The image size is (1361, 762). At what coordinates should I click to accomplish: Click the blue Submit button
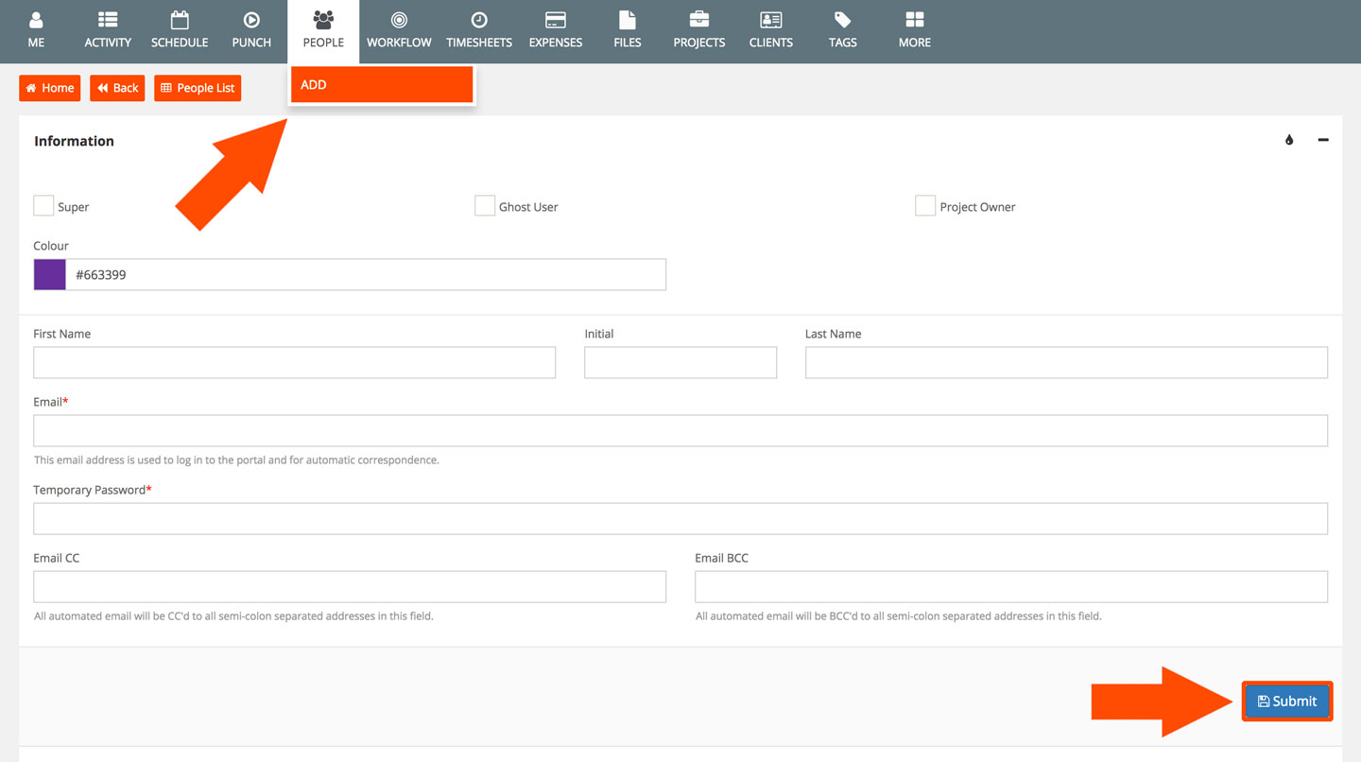1287,701
